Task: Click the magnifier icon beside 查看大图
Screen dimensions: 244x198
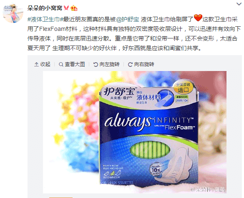Action: pyautogui.click(x=61, y=64)
